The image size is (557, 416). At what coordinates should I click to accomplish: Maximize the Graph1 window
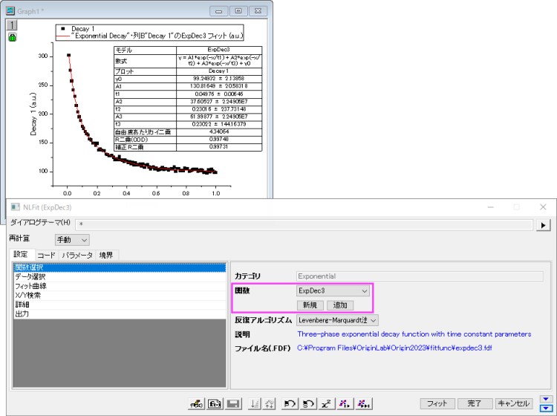click(238, 11)
